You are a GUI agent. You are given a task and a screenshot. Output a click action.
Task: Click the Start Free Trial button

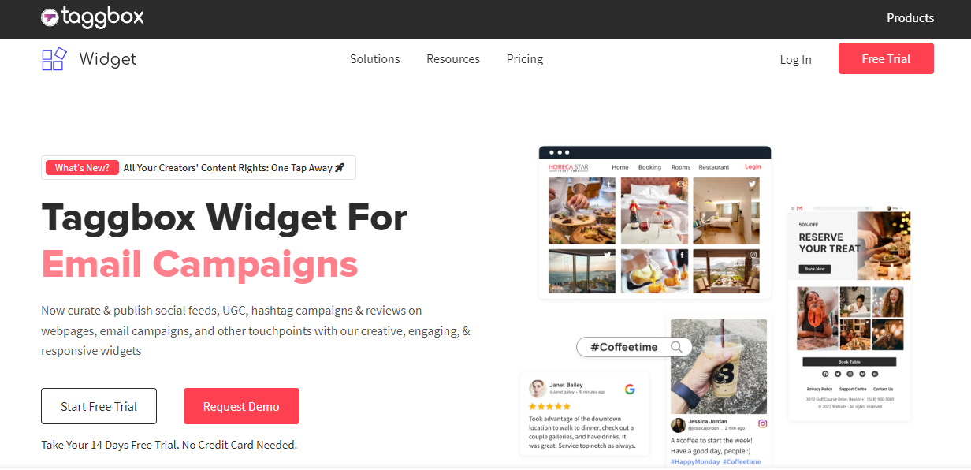click(x=99, y=406)
